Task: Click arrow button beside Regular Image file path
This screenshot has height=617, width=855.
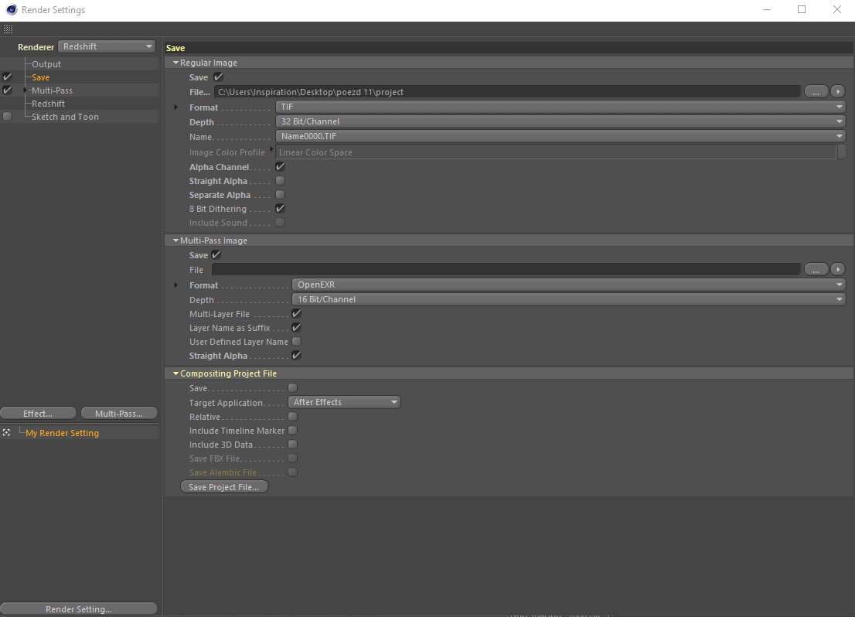Action: click(x=837, y=91)
